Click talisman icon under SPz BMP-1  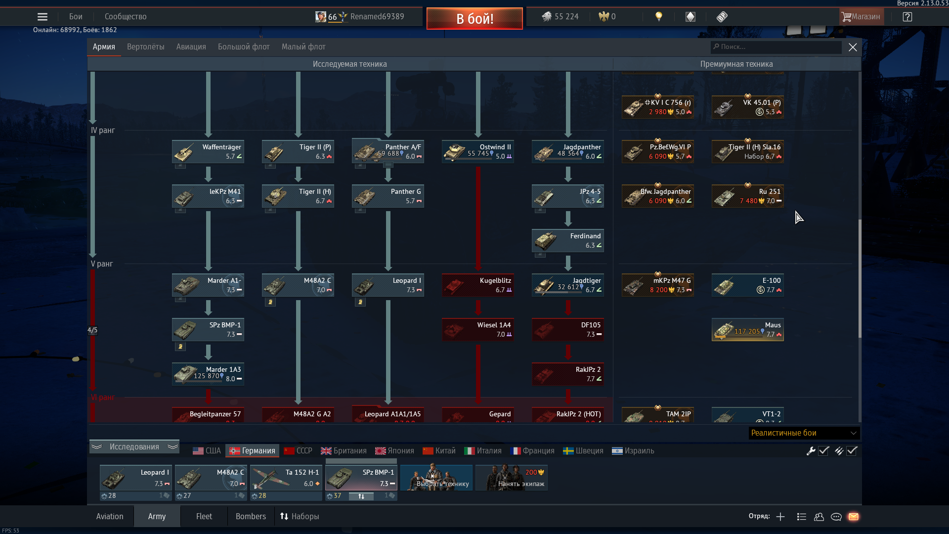click(180, 347)
